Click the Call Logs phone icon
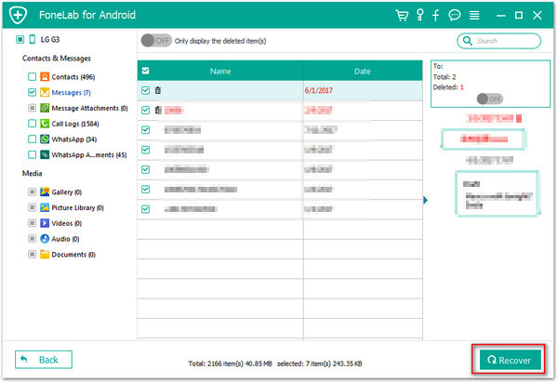 [45, 124]
